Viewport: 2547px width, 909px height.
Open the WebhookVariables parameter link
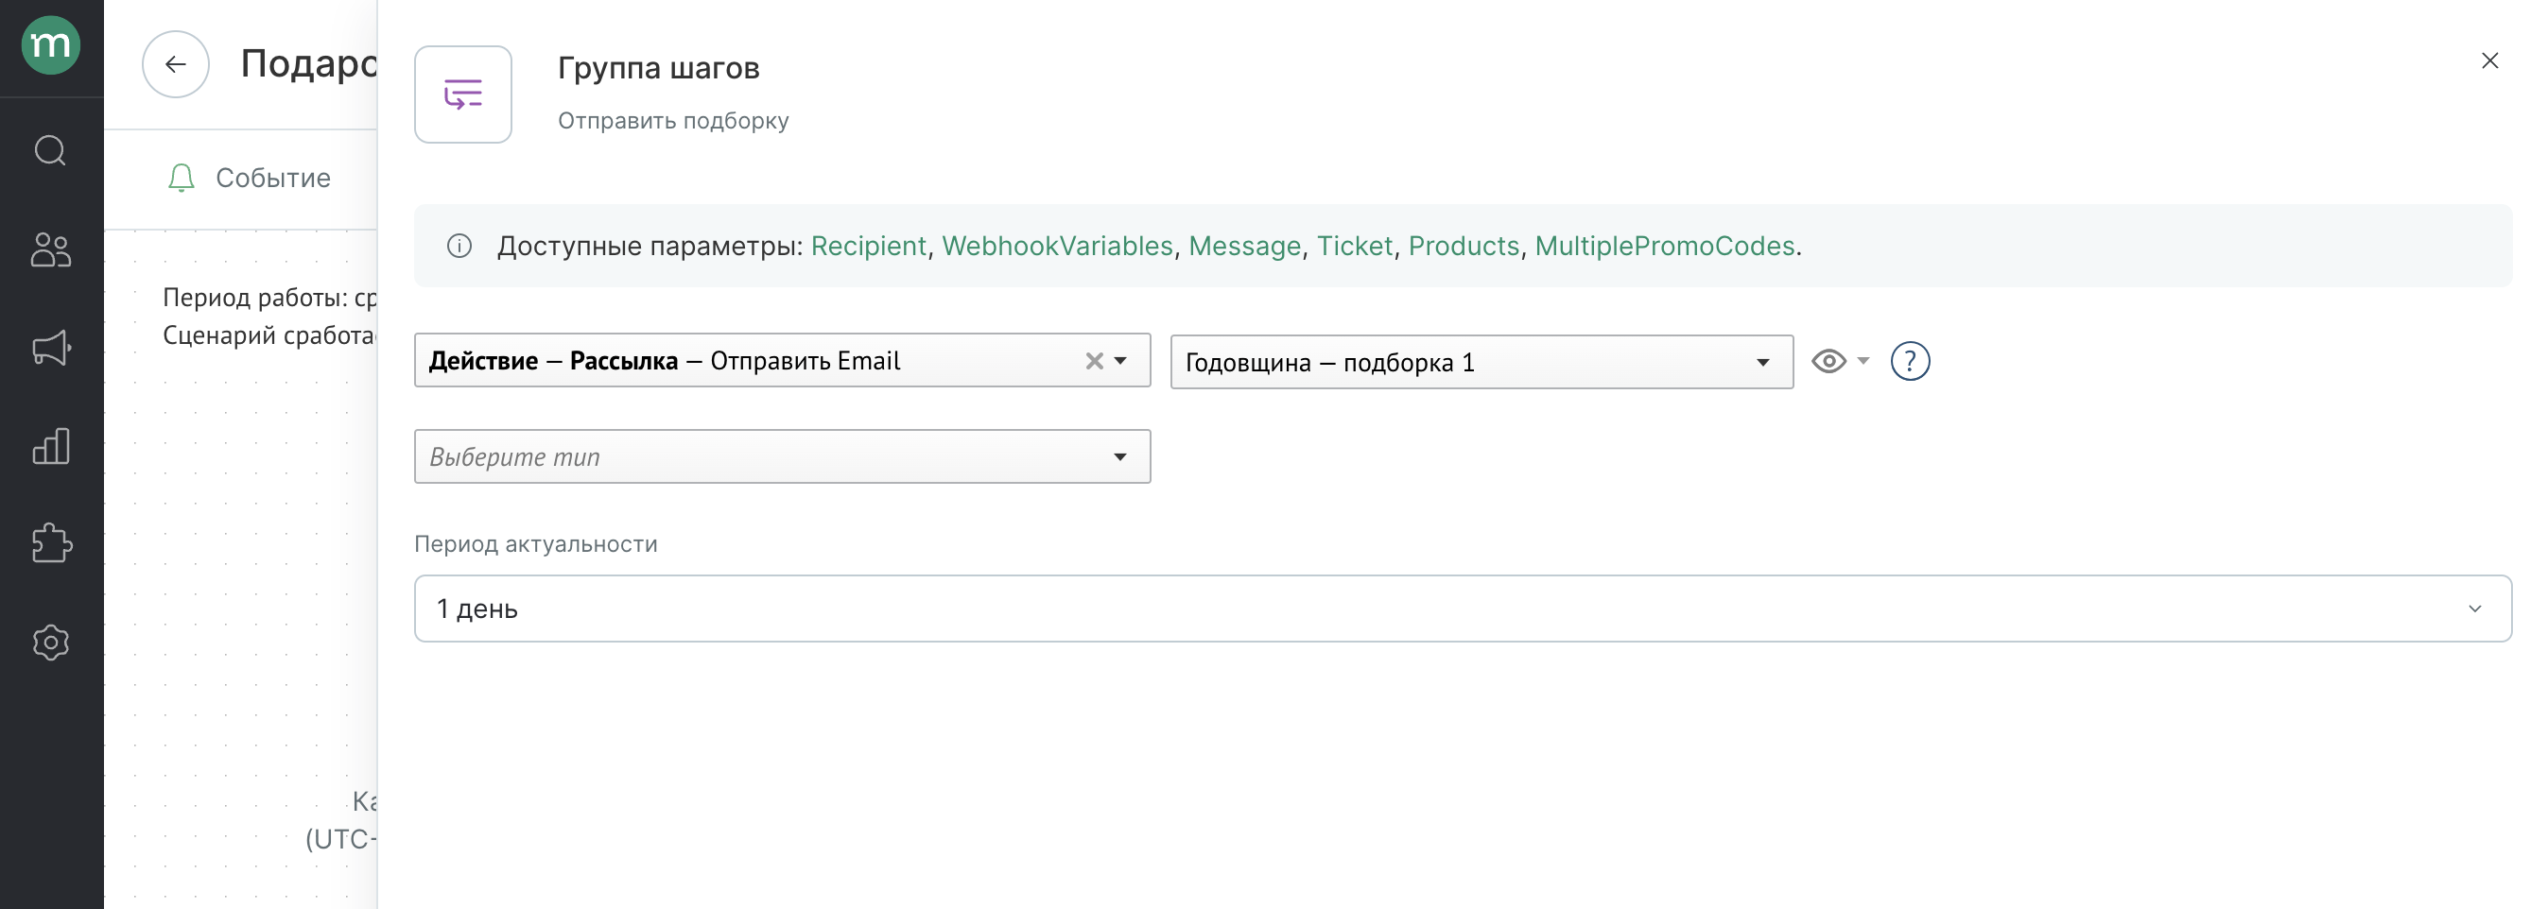tap(1057, 246)
